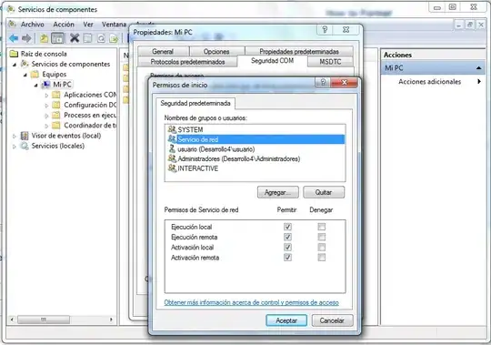This screenshot has height=345, width=491.
Task: Click the Aceptar button
Action: click(286, 320)
